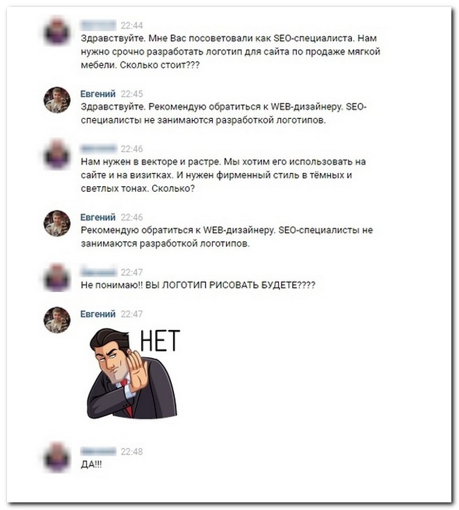Viewport: 459px width, 510px height.
Task: Select message 'Нам нужен в векторе и растре'
Action: pyautogui.click(x=223, y=175)
